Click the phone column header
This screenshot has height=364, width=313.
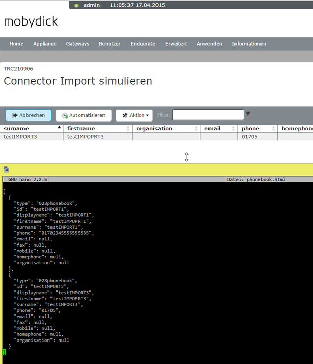[x=257, y=128]
